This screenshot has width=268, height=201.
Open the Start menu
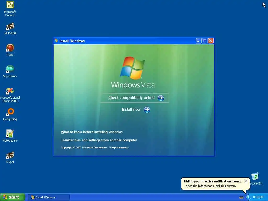[x=13, y=197]
